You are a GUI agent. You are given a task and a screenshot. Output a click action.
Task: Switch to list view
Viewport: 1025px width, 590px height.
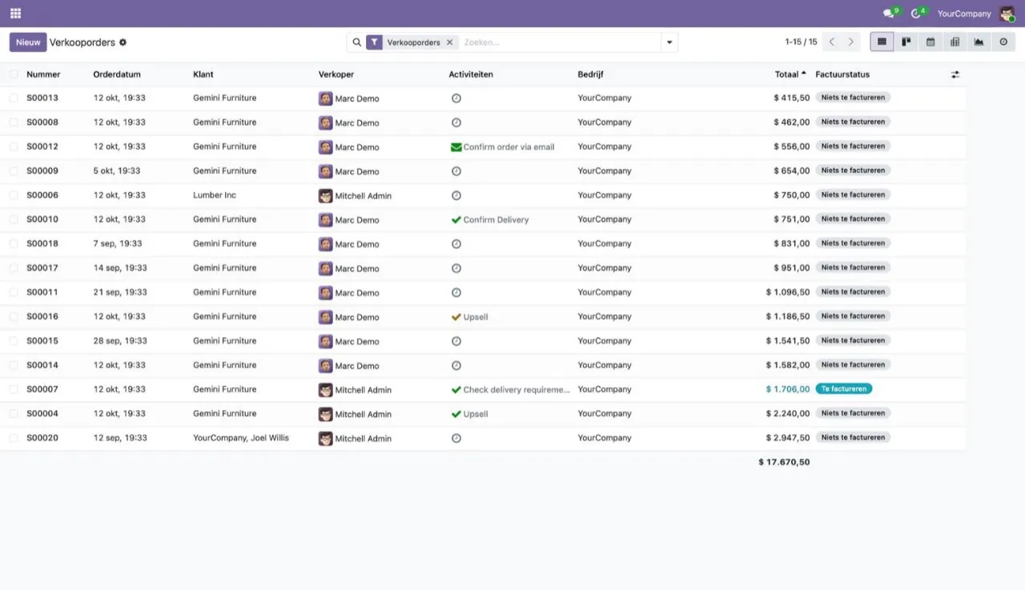click(x=882, y=42)
